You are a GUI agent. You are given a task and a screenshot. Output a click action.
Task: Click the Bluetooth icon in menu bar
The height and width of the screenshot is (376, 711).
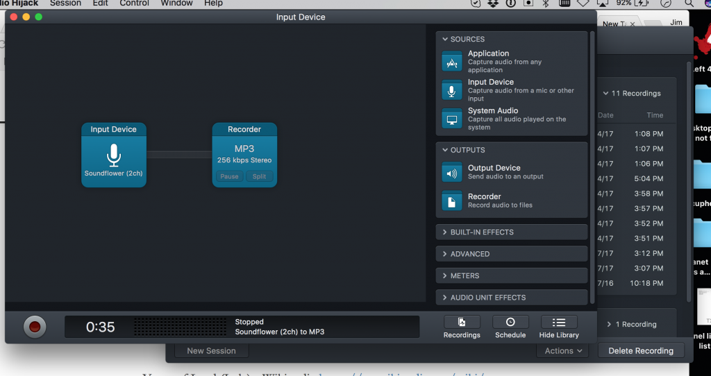click(x=546, y=3)
